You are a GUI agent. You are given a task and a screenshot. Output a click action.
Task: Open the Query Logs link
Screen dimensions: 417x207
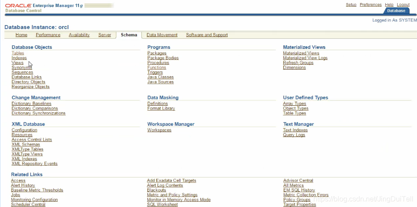click(x=294, y=135)
